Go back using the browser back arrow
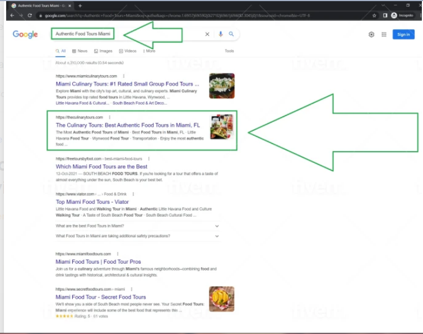 tap(12, 15)
